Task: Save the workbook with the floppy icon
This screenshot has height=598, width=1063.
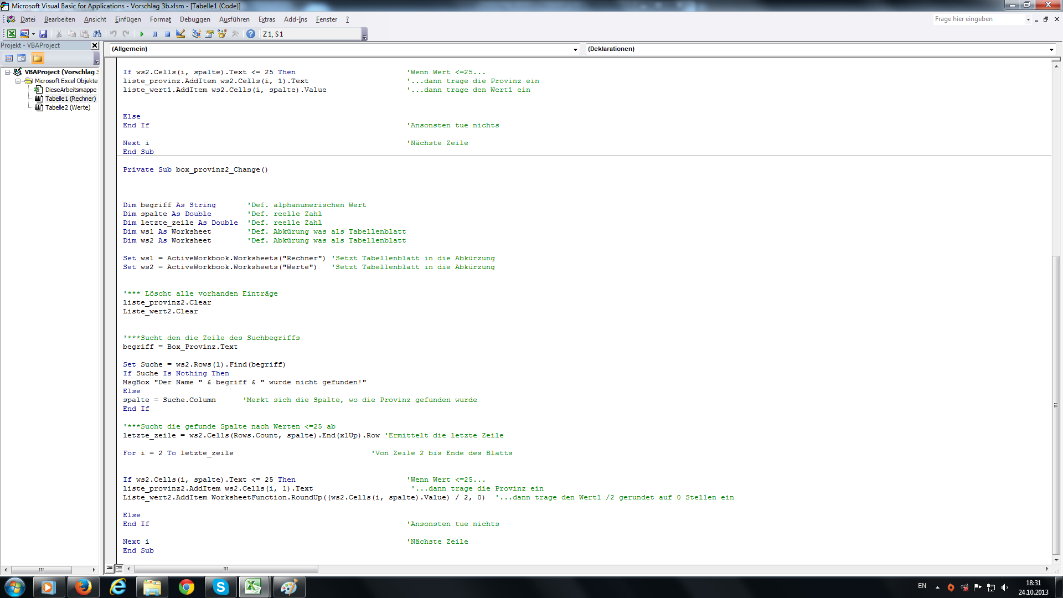Action: coord(43,34)
